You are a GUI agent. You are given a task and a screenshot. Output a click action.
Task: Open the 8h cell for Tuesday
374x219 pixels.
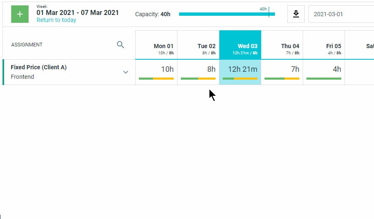[x=198, y=72]
